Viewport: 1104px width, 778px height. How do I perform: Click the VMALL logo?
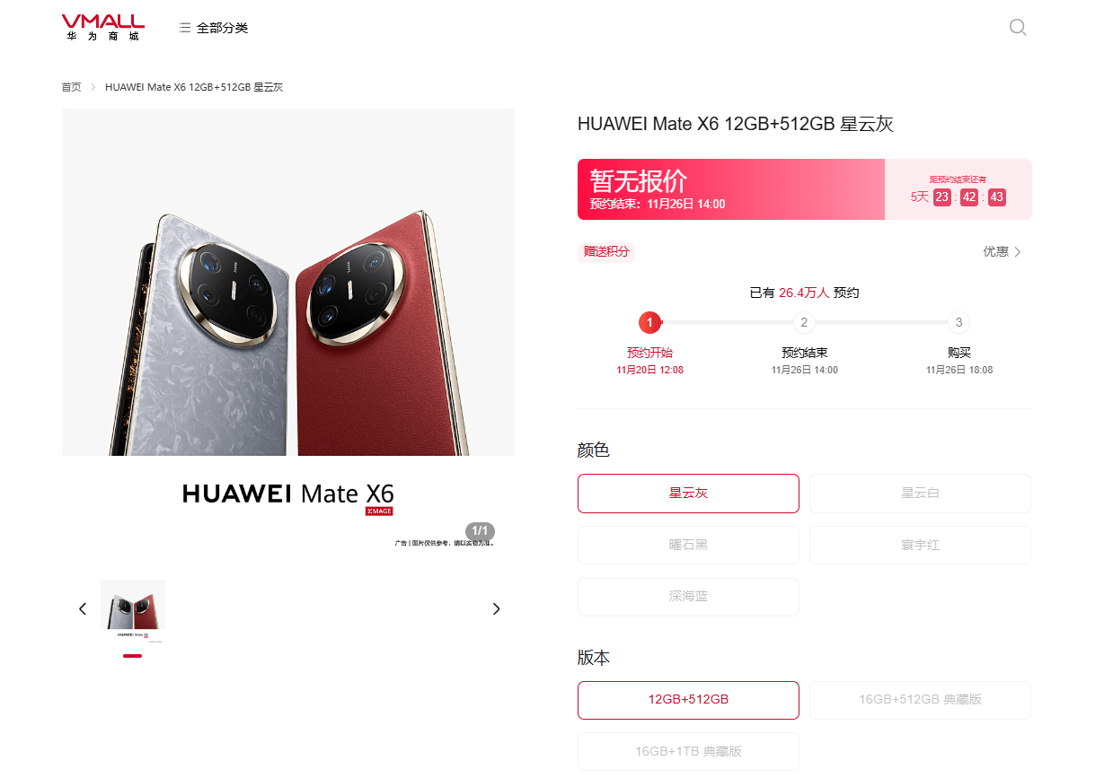pyautogui.click(x=103, y=28)
